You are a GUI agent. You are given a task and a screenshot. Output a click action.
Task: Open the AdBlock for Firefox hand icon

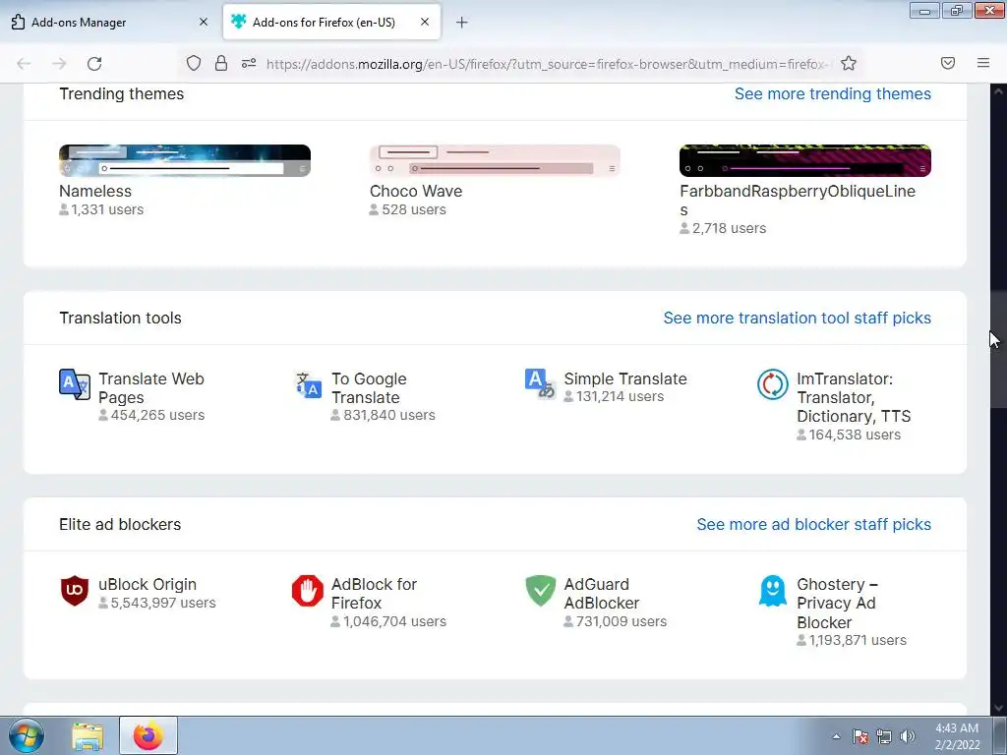pos(308,591)
